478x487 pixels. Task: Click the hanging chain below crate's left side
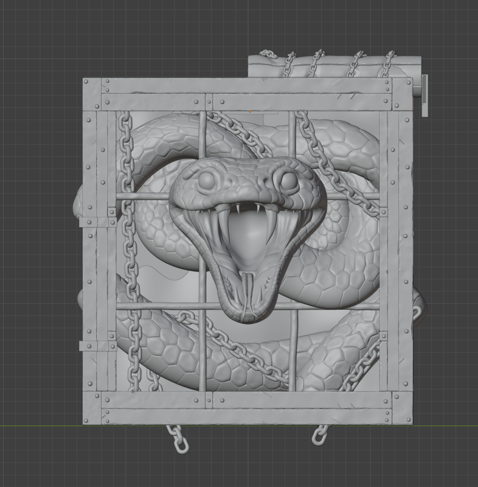(178, 438)
